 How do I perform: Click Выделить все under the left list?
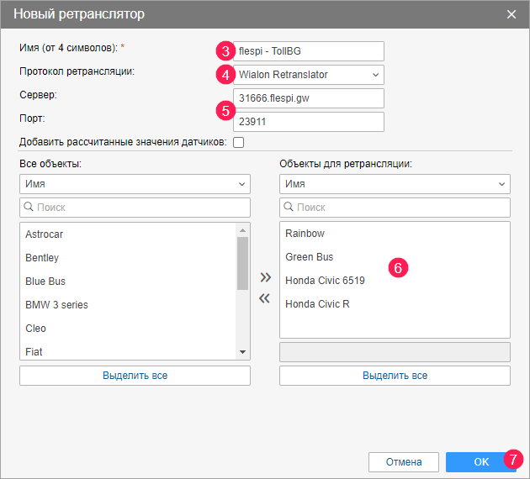click(135, 376)
